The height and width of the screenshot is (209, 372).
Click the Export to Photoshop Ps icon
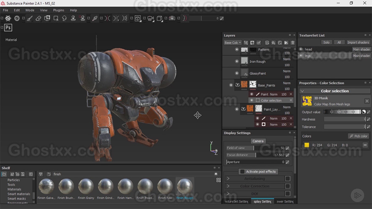coord(8,27)
